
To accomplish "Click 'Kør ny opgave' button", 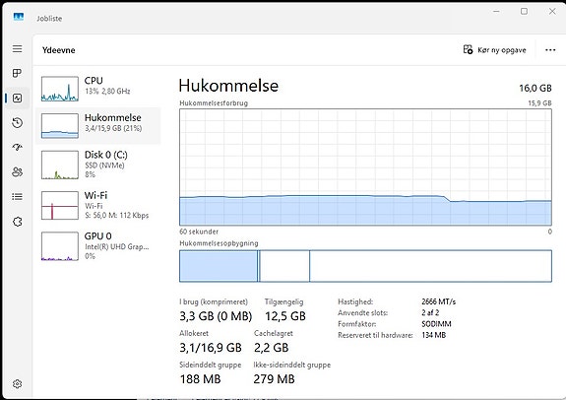I will [x=494, y=50].
